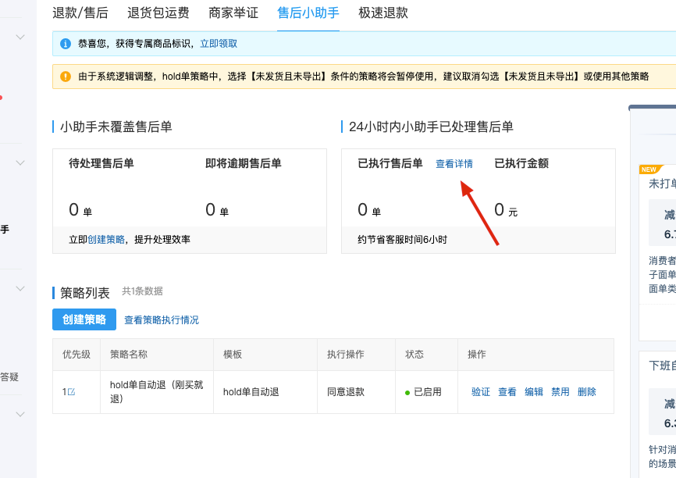Disable the strategy via 禁用

pyautogui.click(x=560, y=392)
